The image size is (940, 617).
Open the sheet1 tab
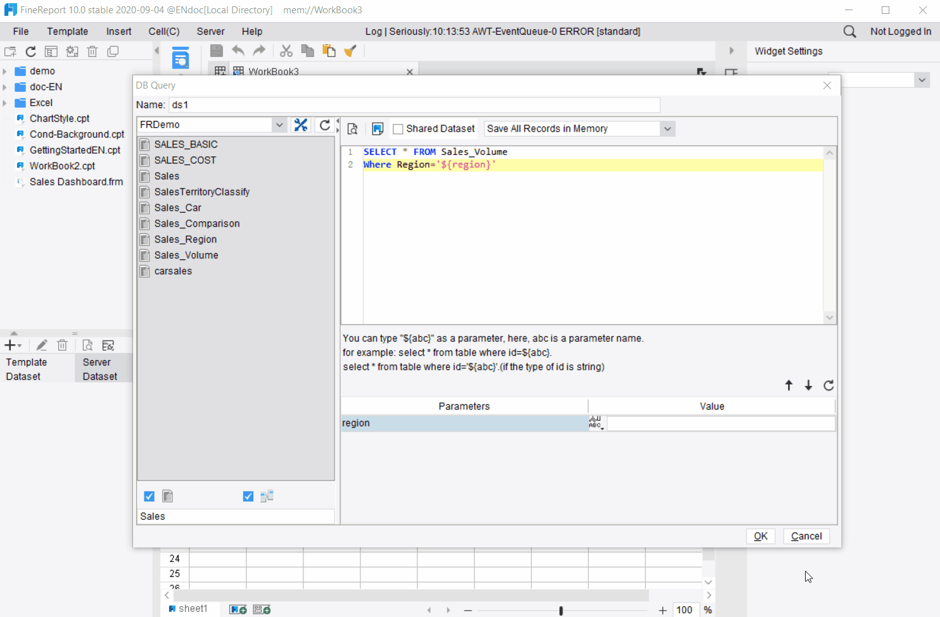[x=188, y=609]
